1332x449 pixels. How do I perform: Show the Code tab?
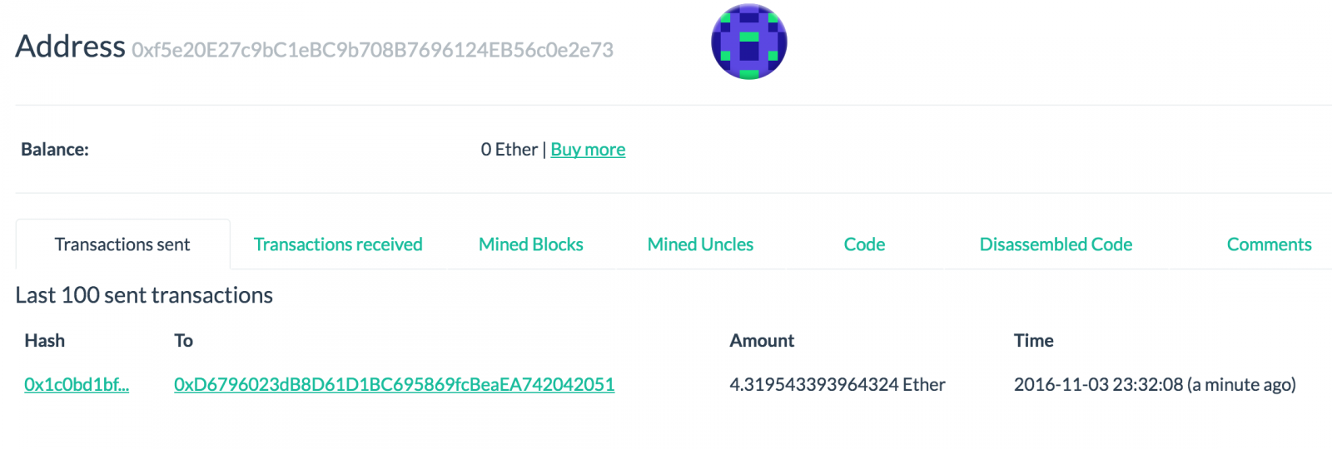(x=864, y=244)
